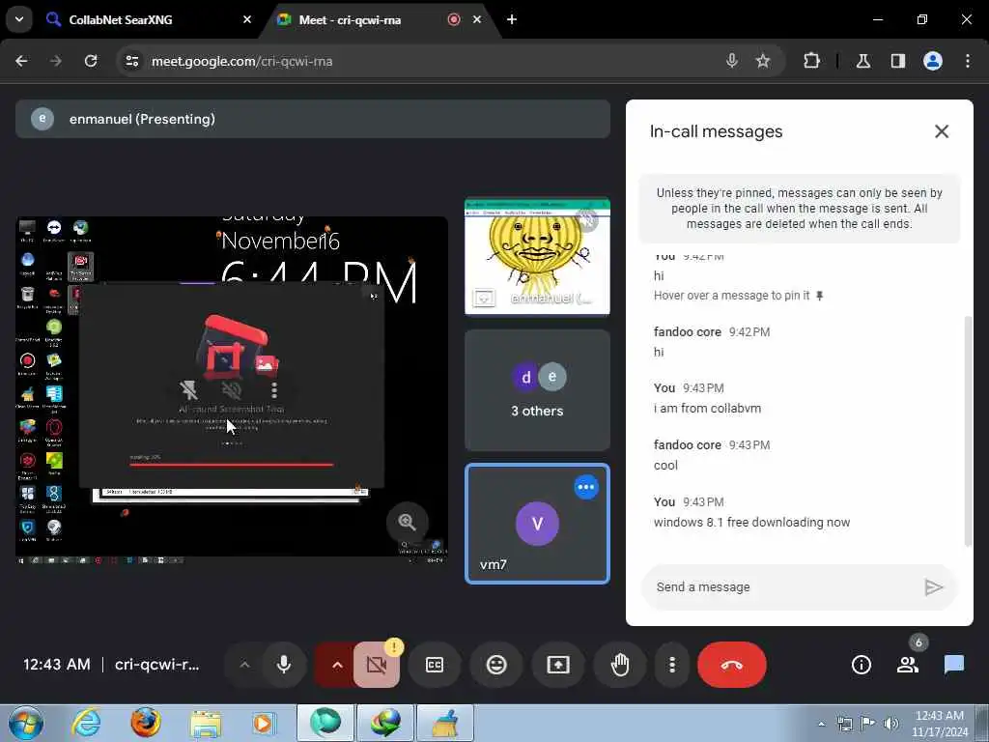Image resolution: width=989 pixels, height=742 pixels.
Task: Show the people participants panel
Action: point(908,665)
